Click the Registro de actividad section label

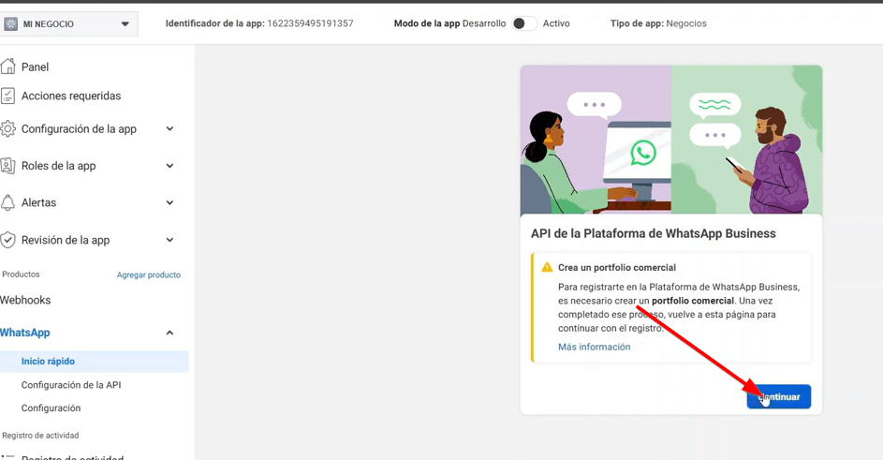[x=40, y=436]
